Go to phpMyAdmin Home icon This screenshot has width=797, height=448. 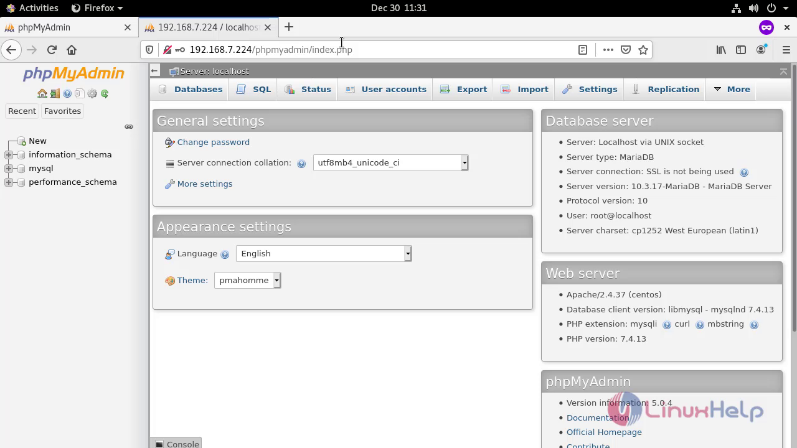click(42, 93)
